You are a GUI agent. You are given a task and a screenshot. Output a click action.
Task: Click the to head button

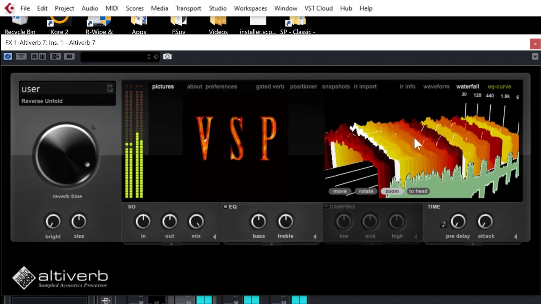click(x=418, y=191)
